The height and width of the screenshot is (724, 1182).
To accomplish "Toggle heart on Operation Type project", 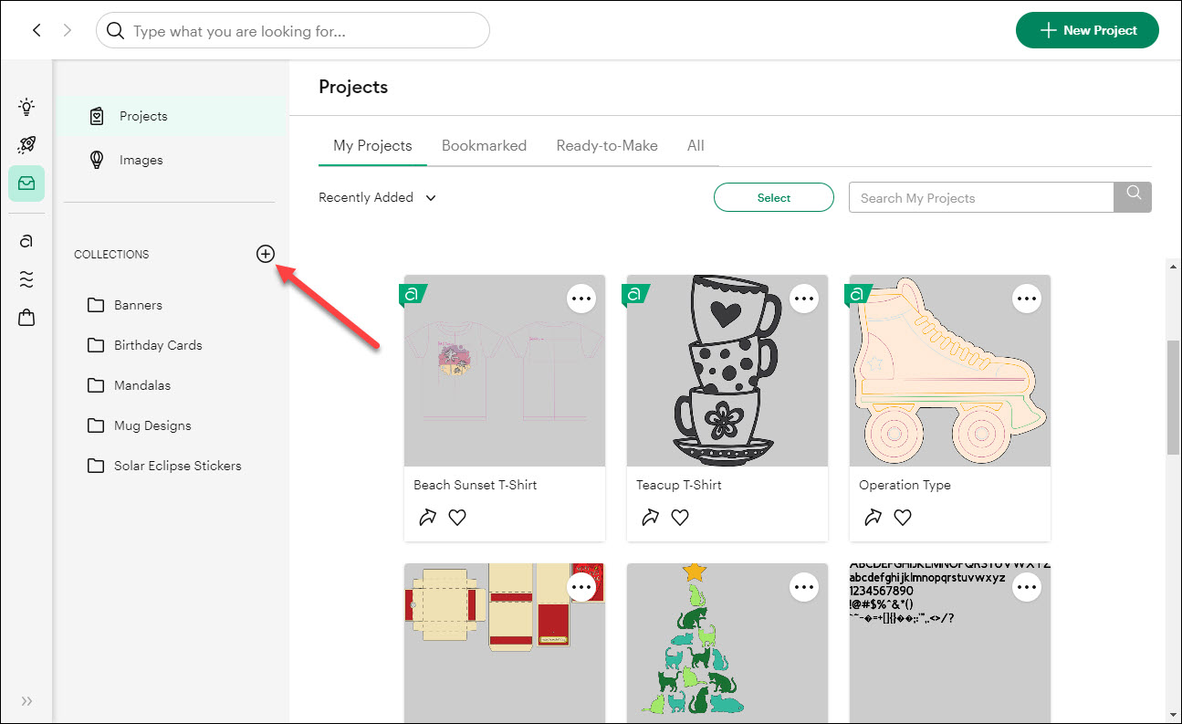I will [903, 518].
